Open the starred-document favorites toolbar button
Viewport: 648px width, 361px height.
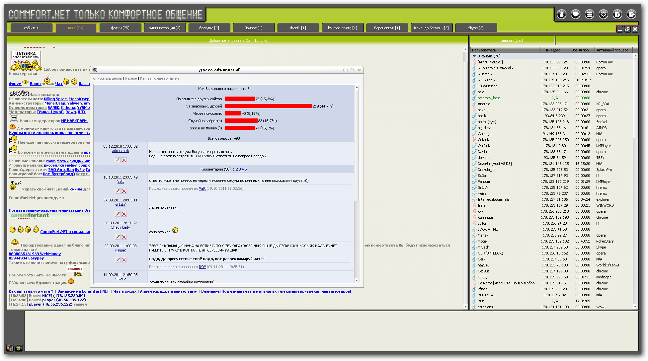[617, 14]
